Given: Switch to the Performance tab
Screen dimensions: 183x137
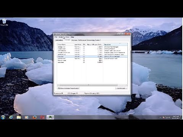Looking at the screenshot, I should click(x=82, y=40).
